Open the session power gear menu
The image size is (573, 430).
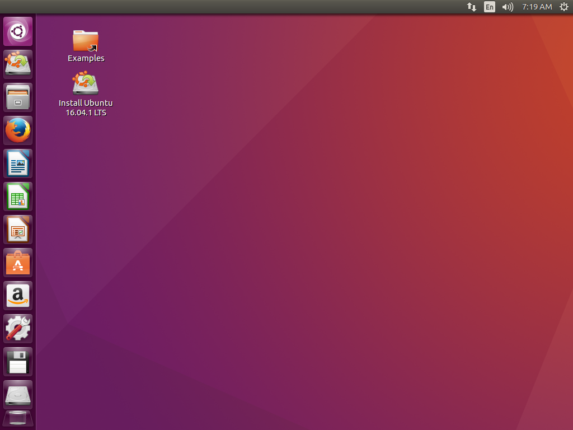tap(564, 7)
